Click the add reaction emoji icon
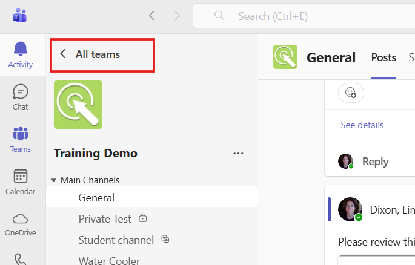The image size is (415, 265). (x=351, y=93)
